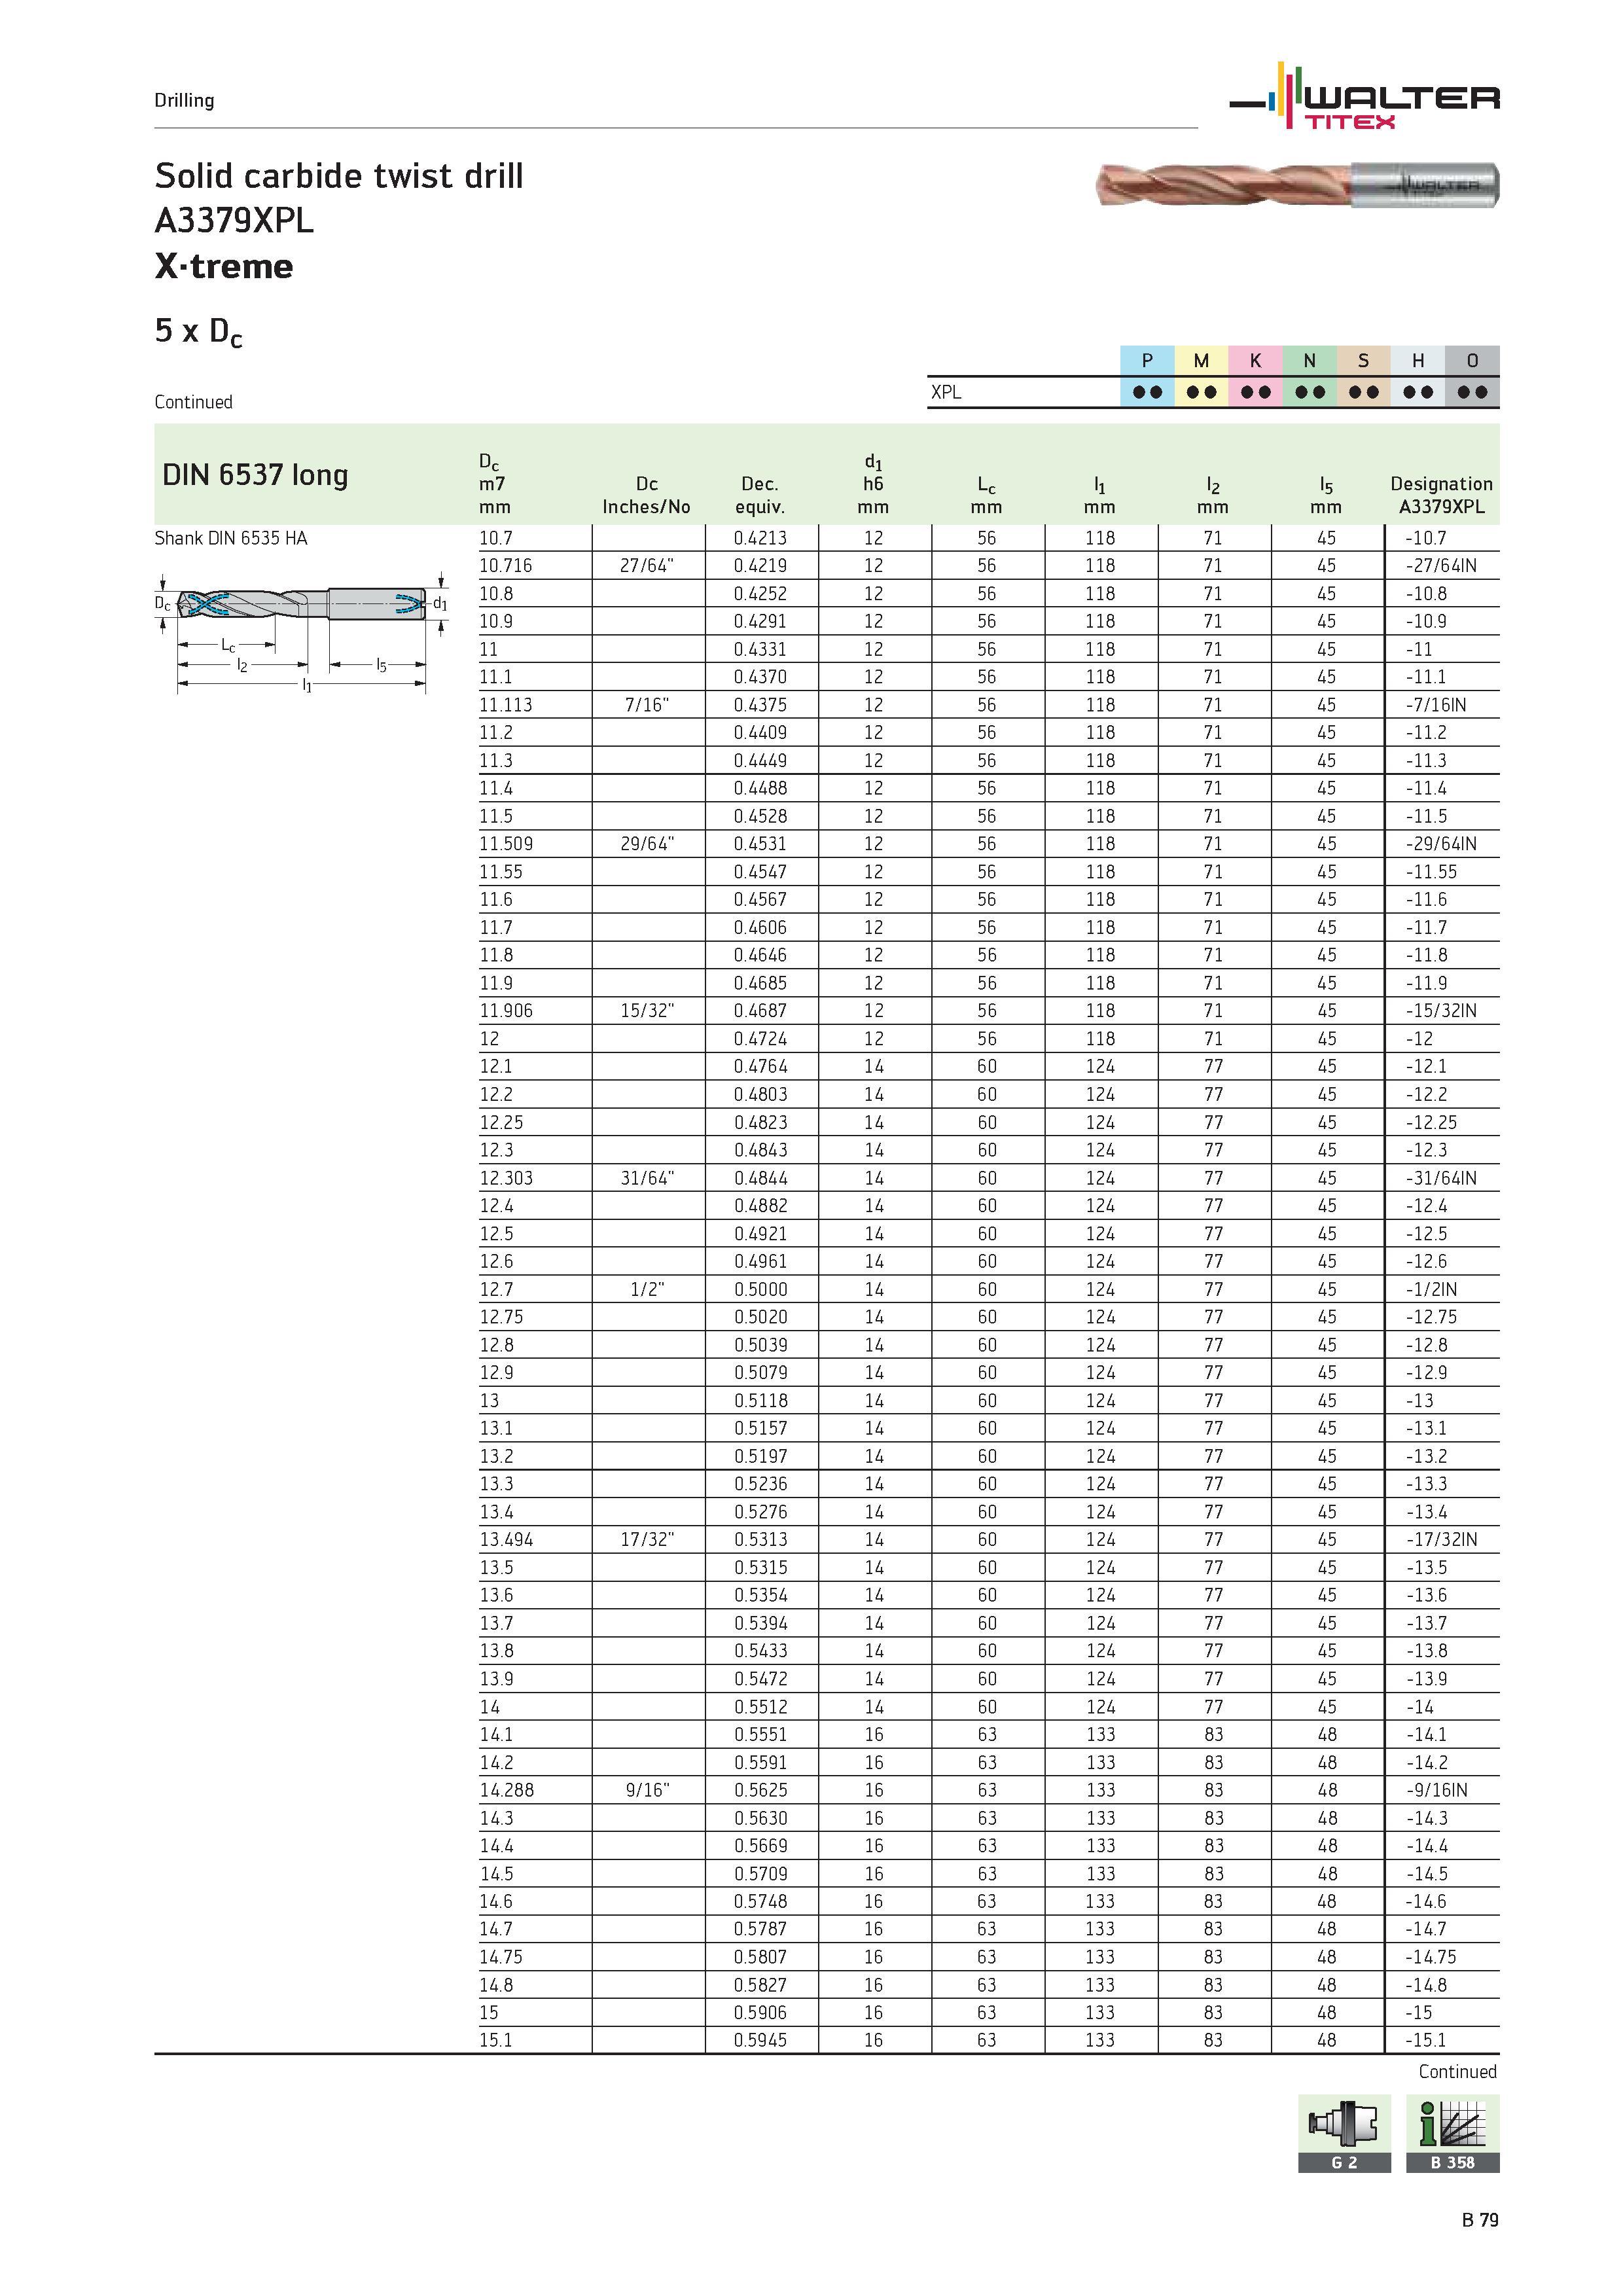Click the '-11.55' designation cell
Screen dimensions: 1623x2296
pos(1431,872)
